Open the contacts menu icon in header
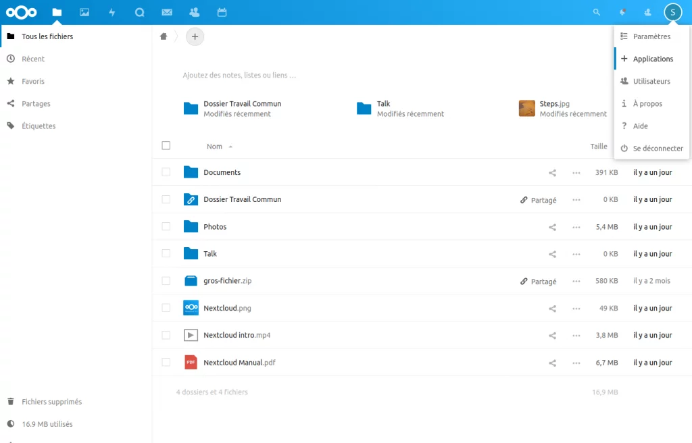692x443 pixels. [647, 12]
